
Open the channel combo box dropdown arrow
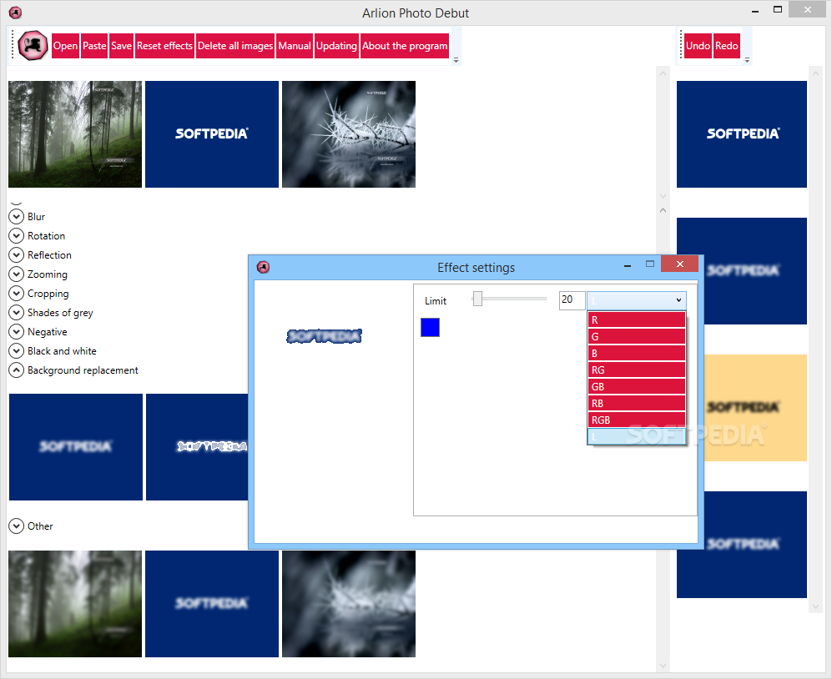click(678, 300)
